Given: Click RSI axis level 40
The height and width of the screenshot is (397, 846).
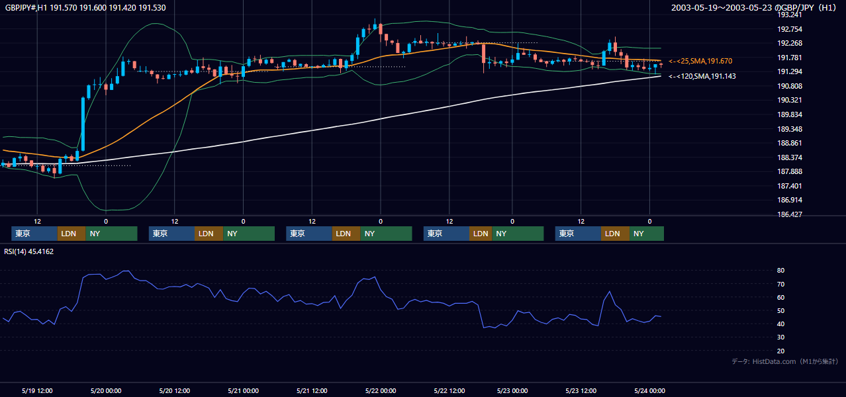Looking at the screenshot, I should point(780,324).
